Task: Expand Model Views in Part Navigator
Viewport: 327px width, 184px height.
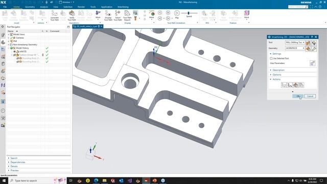Action: pyautogui.click(x=9, y=34)
